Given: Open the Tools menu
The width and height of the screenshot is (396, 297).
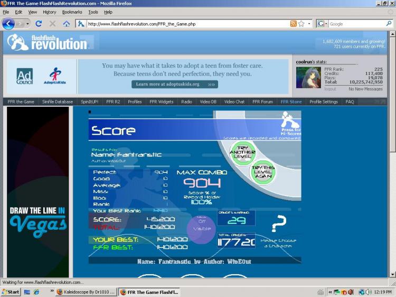Looking at the screenshot, I should tap(93, 12).
